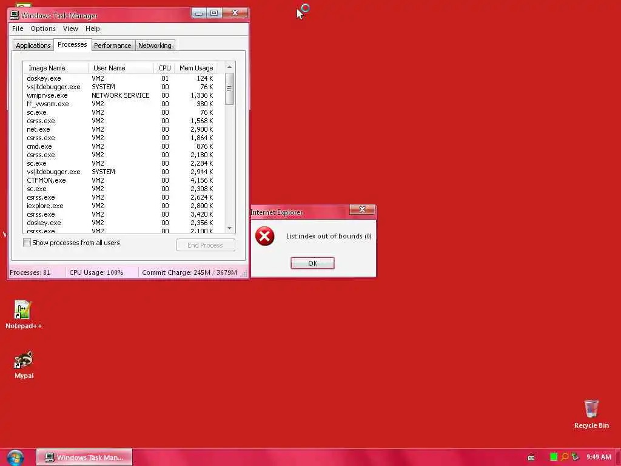Click the Safely Remove Hardware tray icon
The image size is (621, 466).
pos(575,457)
